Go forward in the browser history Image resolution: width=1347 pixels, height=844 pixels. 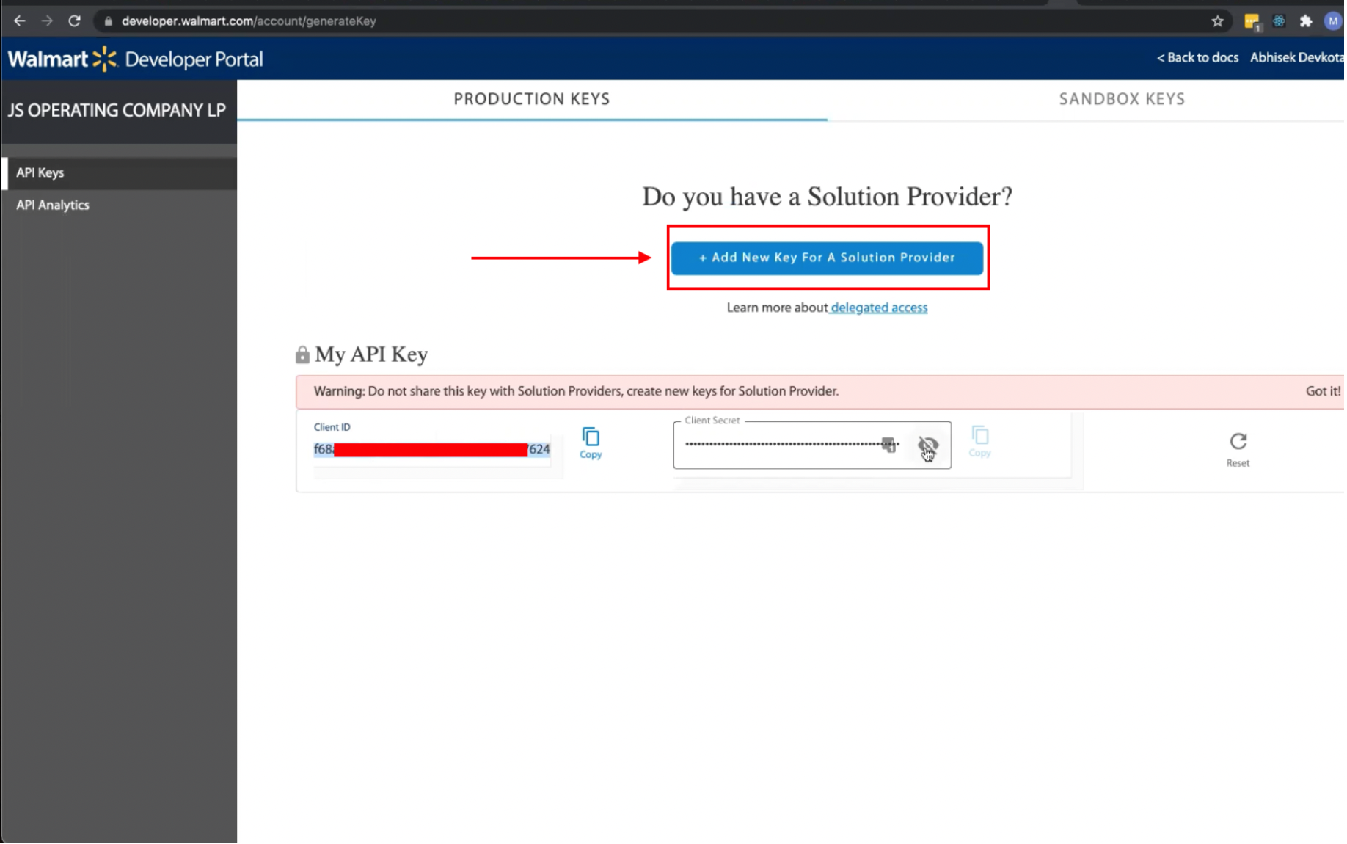coord(47,21)
